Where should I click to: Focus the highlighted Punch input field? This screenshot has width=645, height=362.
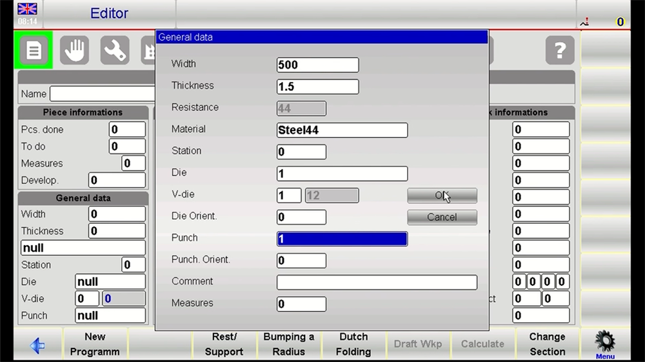342,239
